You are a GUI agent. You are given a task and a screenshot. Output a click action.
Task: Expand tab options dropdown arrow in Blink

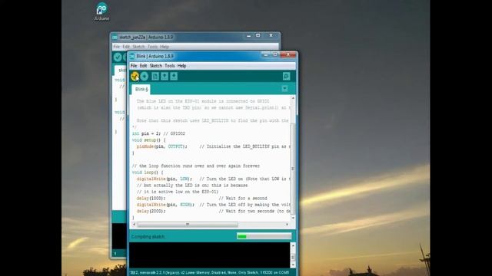coord(284,89)
